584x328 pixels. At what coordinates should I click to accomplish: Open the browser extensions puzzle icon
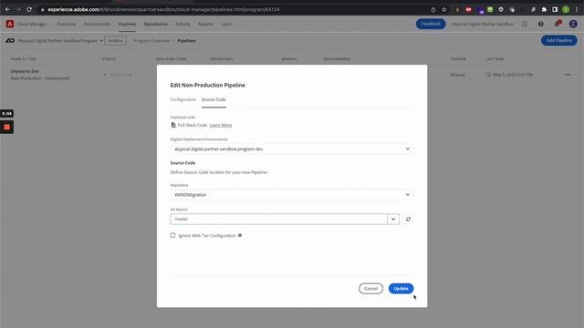click(x=544, y=10)
